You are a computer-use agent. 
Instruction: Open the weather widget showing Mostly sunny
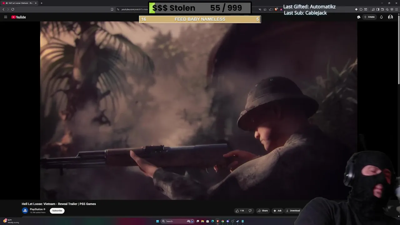coord(11,221)
